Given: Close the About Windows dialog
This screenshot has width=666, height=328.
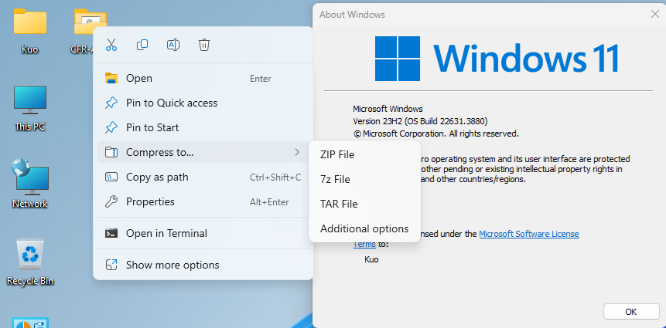Looking at the screenshot, I should coord(655,14).
